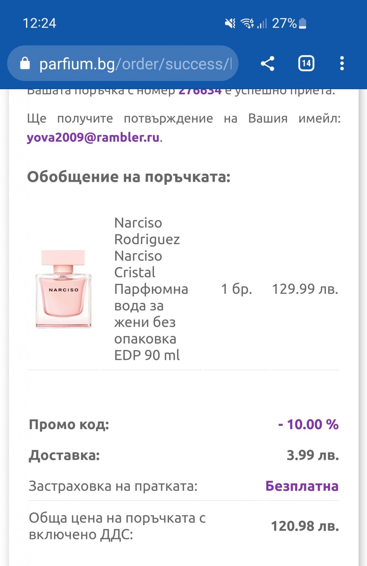Tap the -10.00 % promo code discount

coord(308,424)
